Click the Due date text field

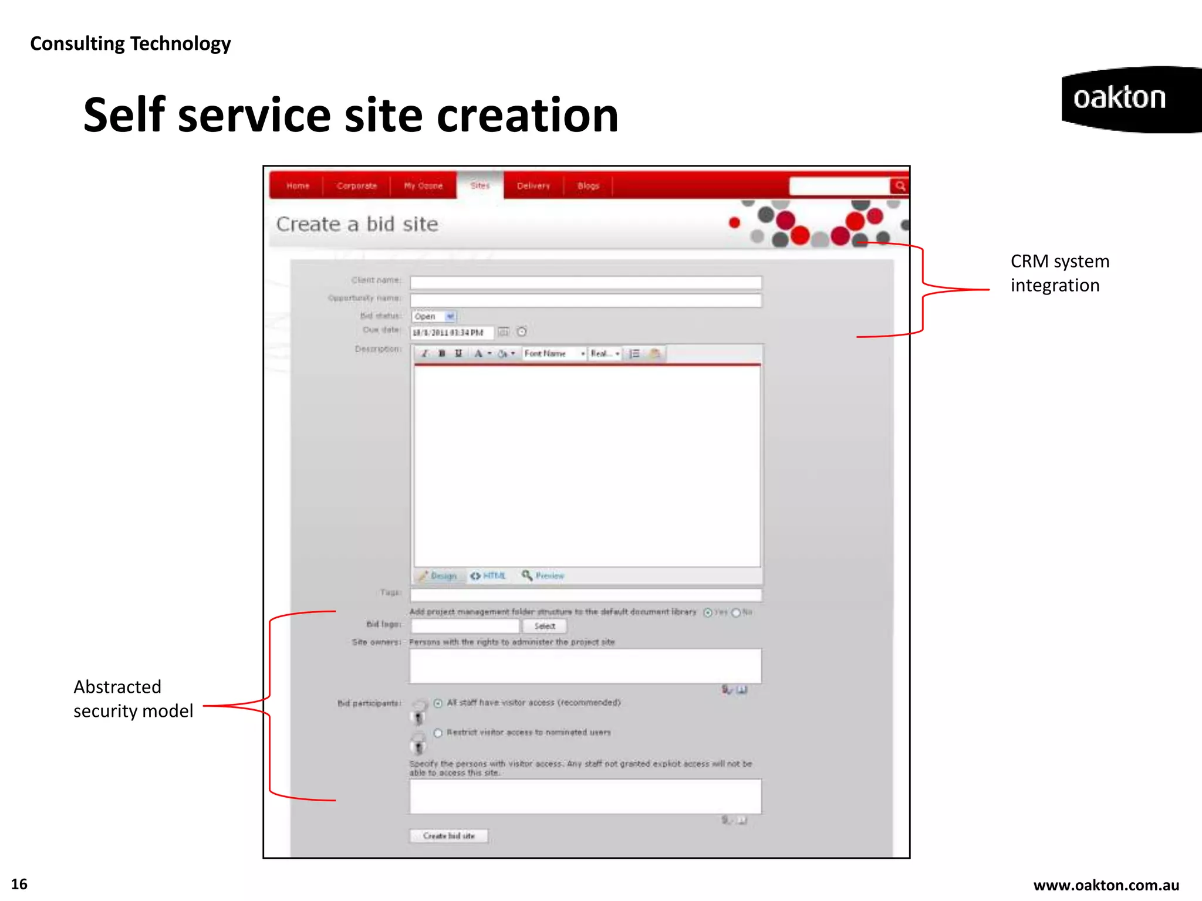pos(452,333)
